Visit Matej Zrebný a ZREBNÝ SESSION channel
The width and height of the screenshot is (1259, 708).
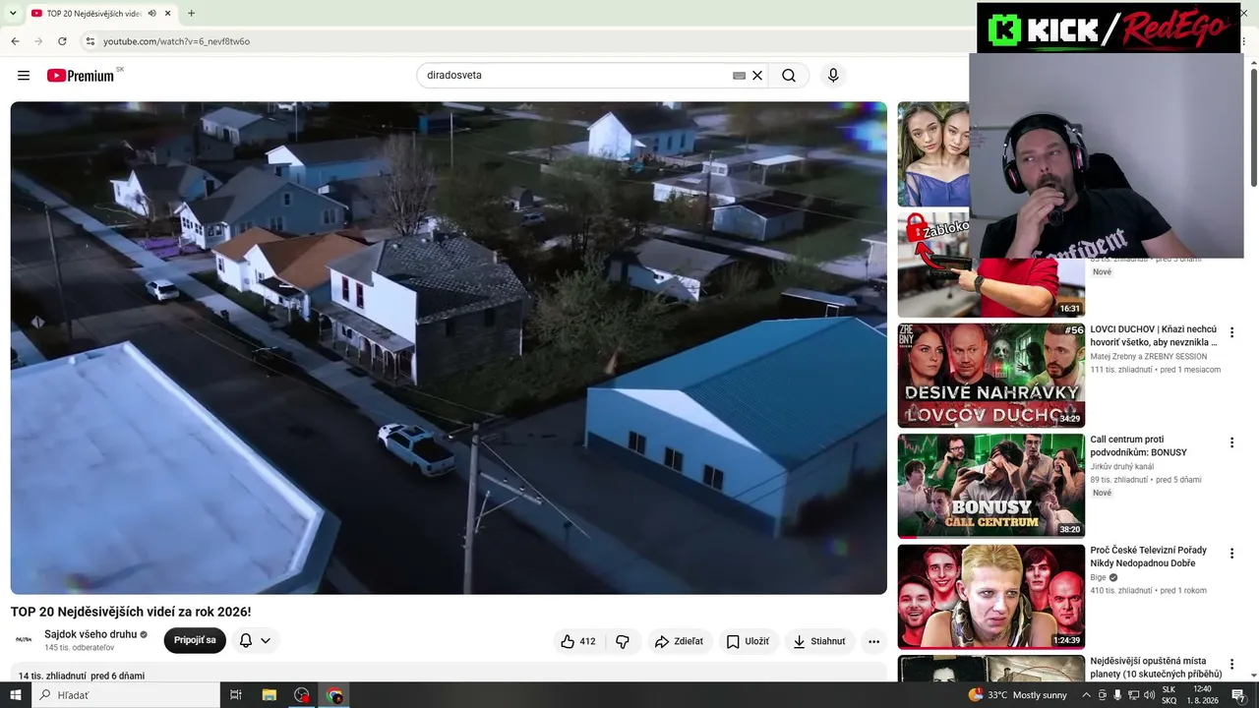tap(1148, 356)
